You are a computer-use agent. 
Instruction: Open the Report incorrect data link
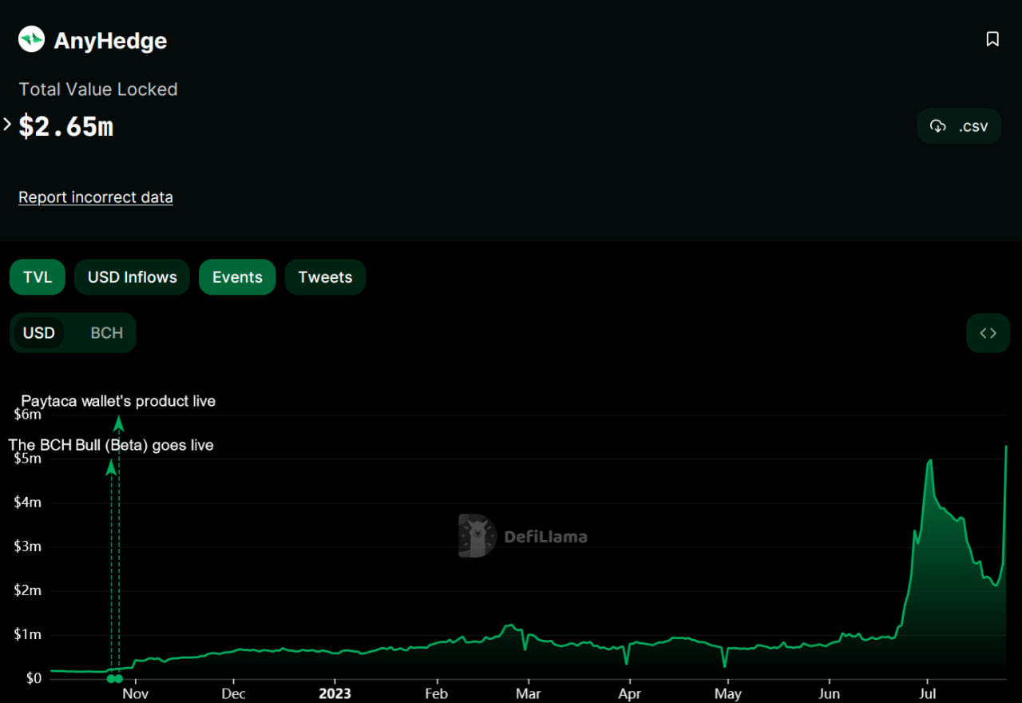click(96, 197)
